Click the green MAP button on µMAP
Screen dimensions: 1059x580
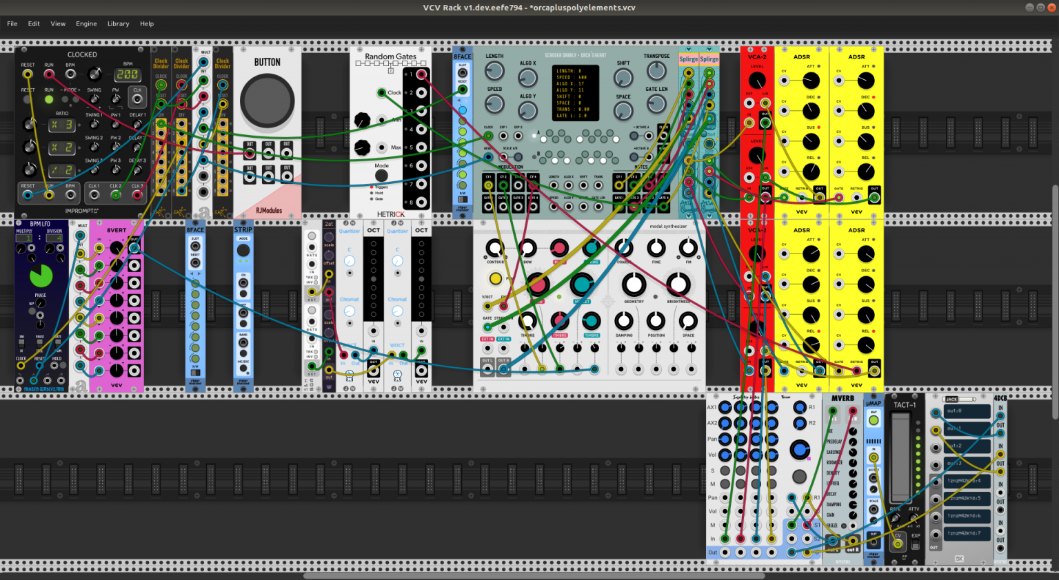(x=874, y=420)
